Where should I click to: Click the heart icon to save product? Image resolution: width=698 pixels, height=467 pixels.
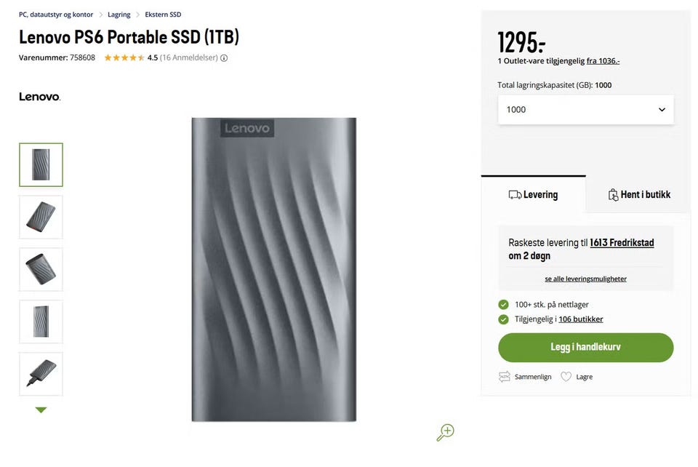[566, 377]
